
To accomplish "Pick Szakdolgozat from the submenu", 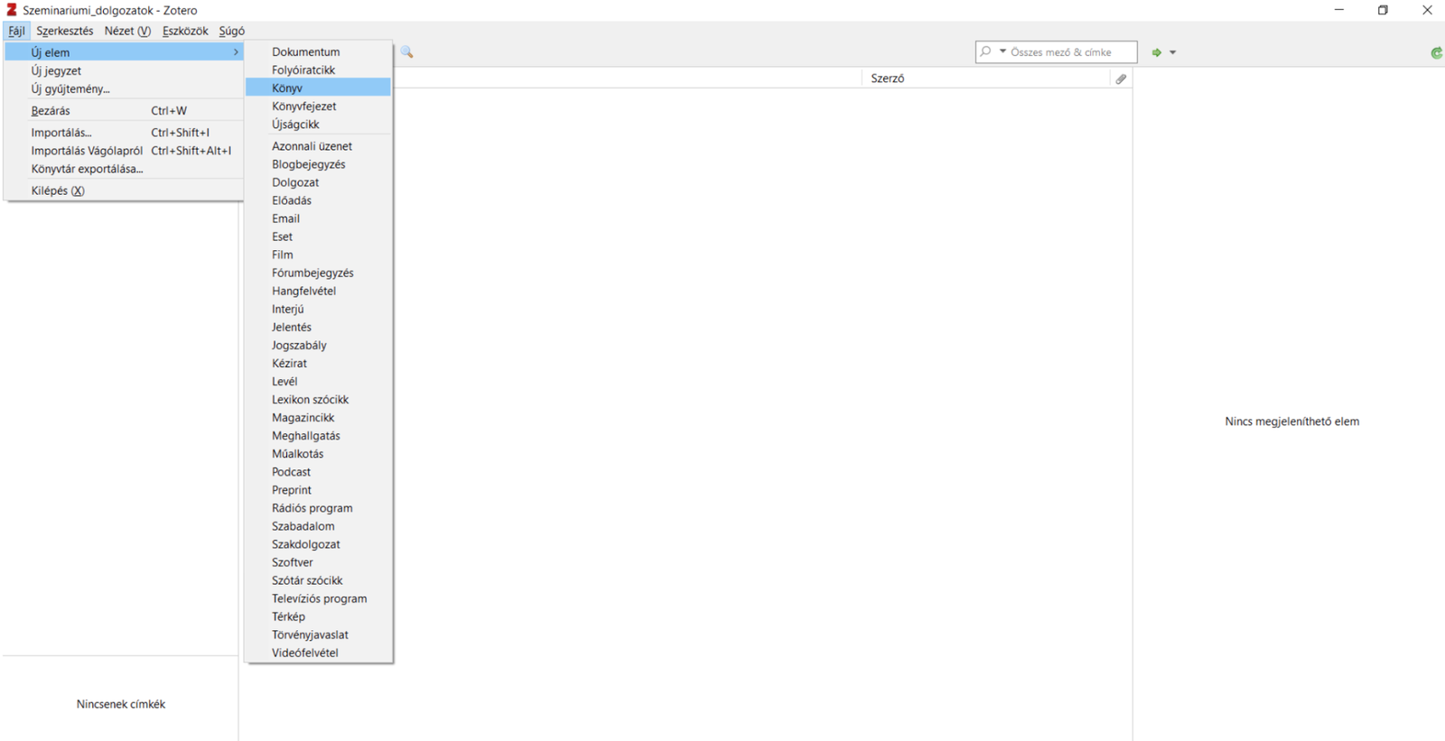I will coord(318,542).
